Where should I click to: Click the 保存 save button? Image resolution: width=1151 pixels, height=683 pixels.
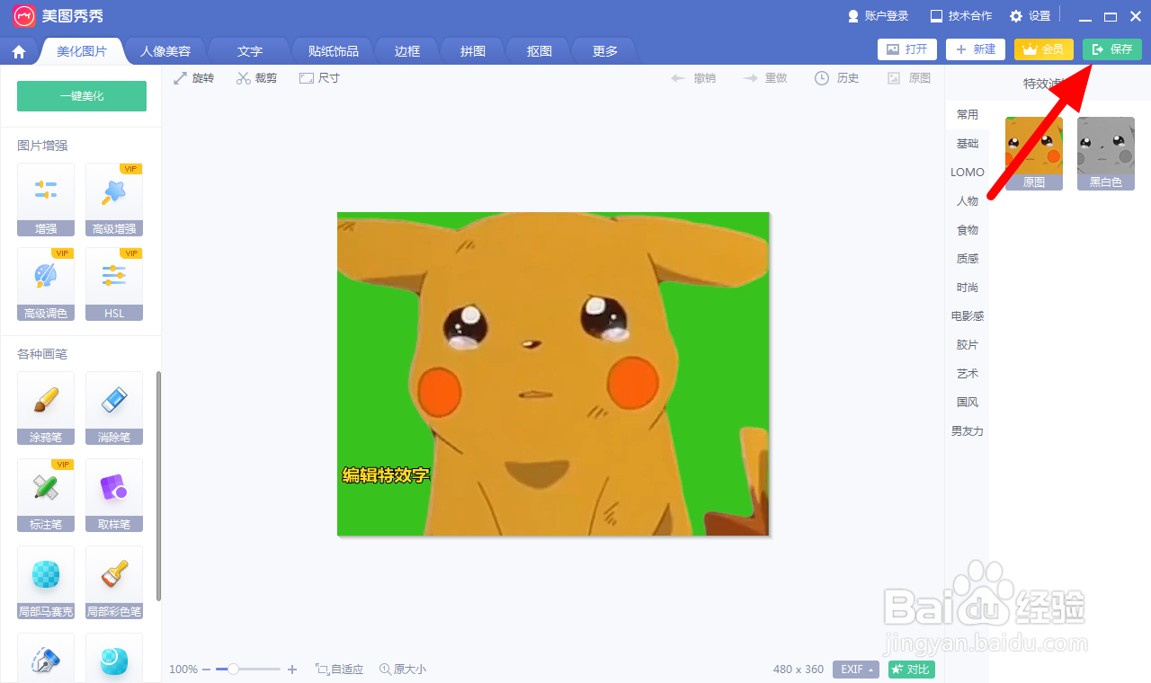coord(1112,49)
